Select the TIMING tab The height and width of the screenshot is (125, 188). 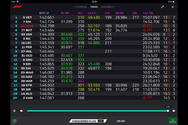(94, 7)
